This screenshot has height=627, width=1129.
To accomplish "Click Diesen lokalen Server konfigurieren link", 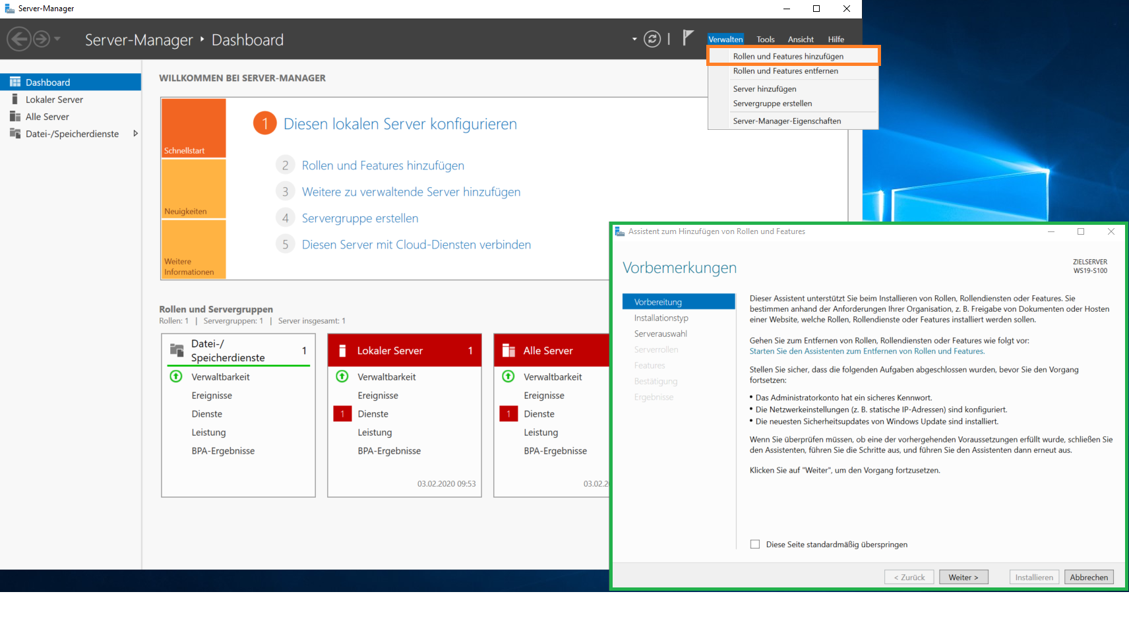I will tap(400, 124).
